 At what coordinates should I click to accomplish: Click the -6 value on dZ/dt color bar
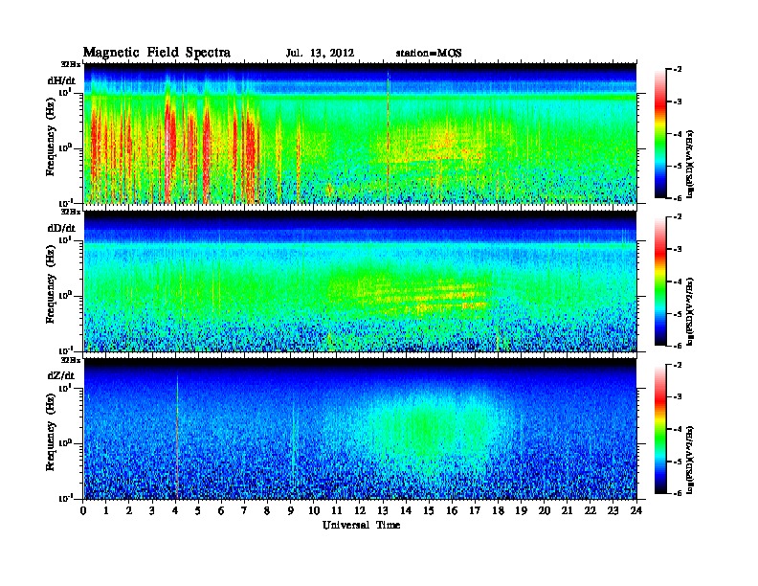678,493
